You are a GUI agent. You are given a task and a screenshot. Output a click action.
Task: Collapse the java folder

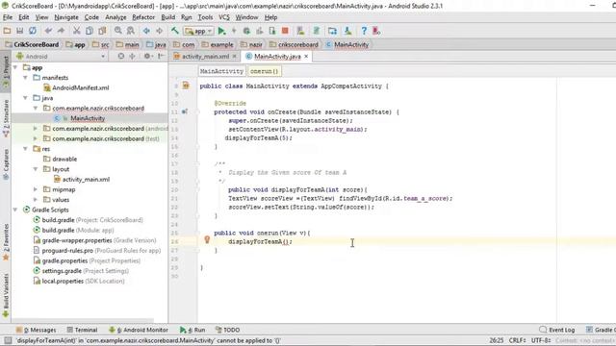(26, 98)
